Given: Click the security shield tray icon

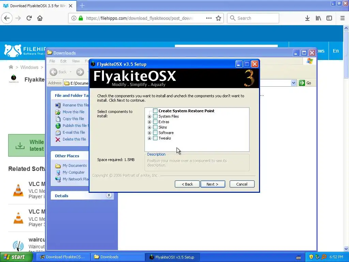Looking at the screenshot, I should coord(311,257).
